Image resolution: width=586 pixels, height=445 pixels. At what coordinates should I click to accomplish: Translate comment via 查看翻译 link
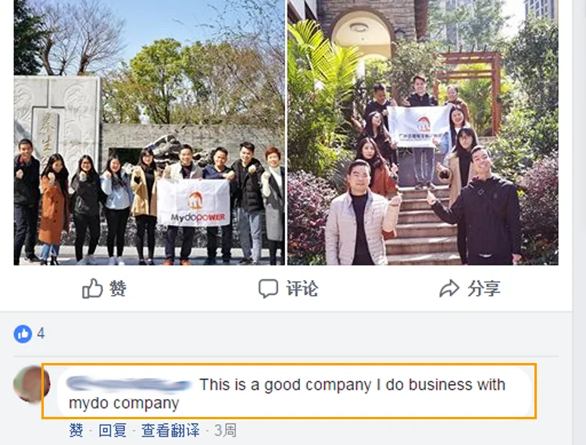[170, 430]
